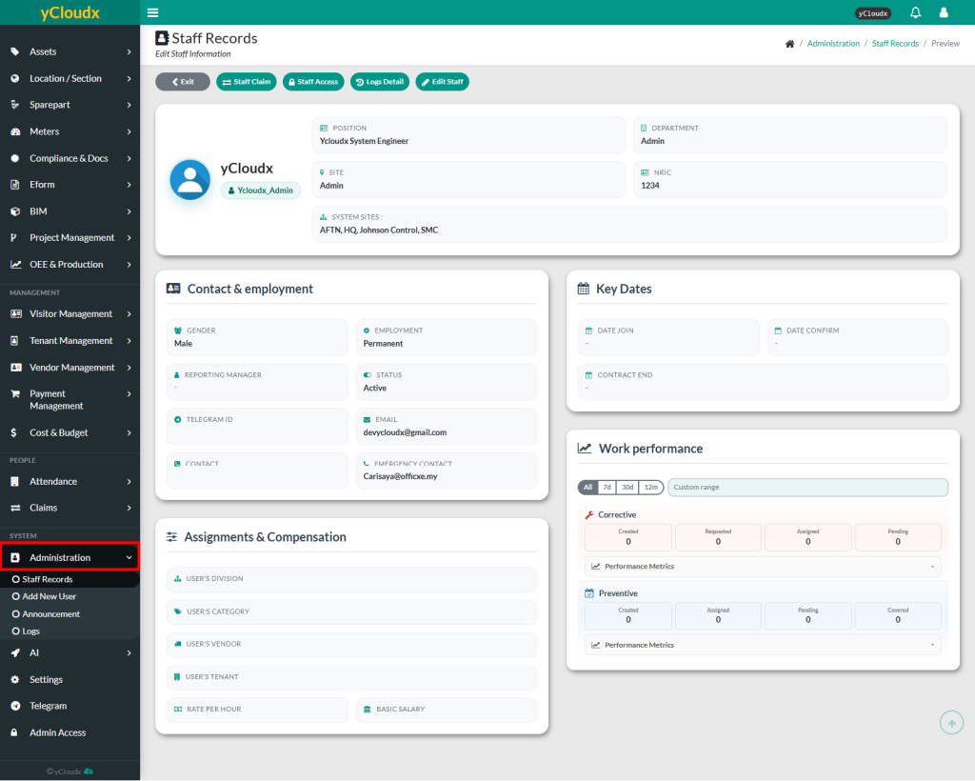
Task: Click the home icon in breadcrumb
Action: [789, 44]
